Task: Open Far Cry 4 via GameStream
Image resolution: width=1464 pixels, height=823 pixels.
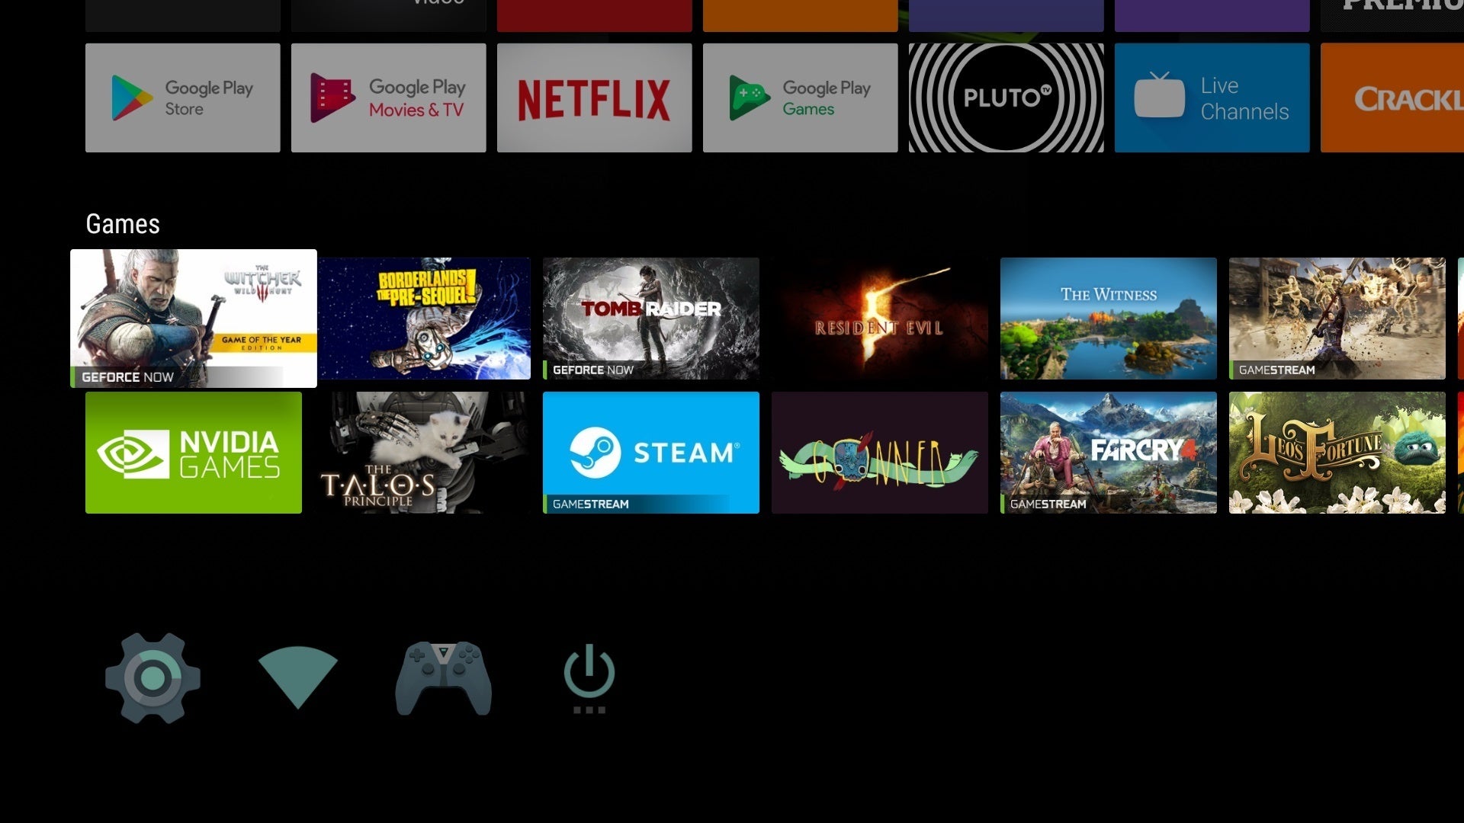Action: [x=1108, y=452]
